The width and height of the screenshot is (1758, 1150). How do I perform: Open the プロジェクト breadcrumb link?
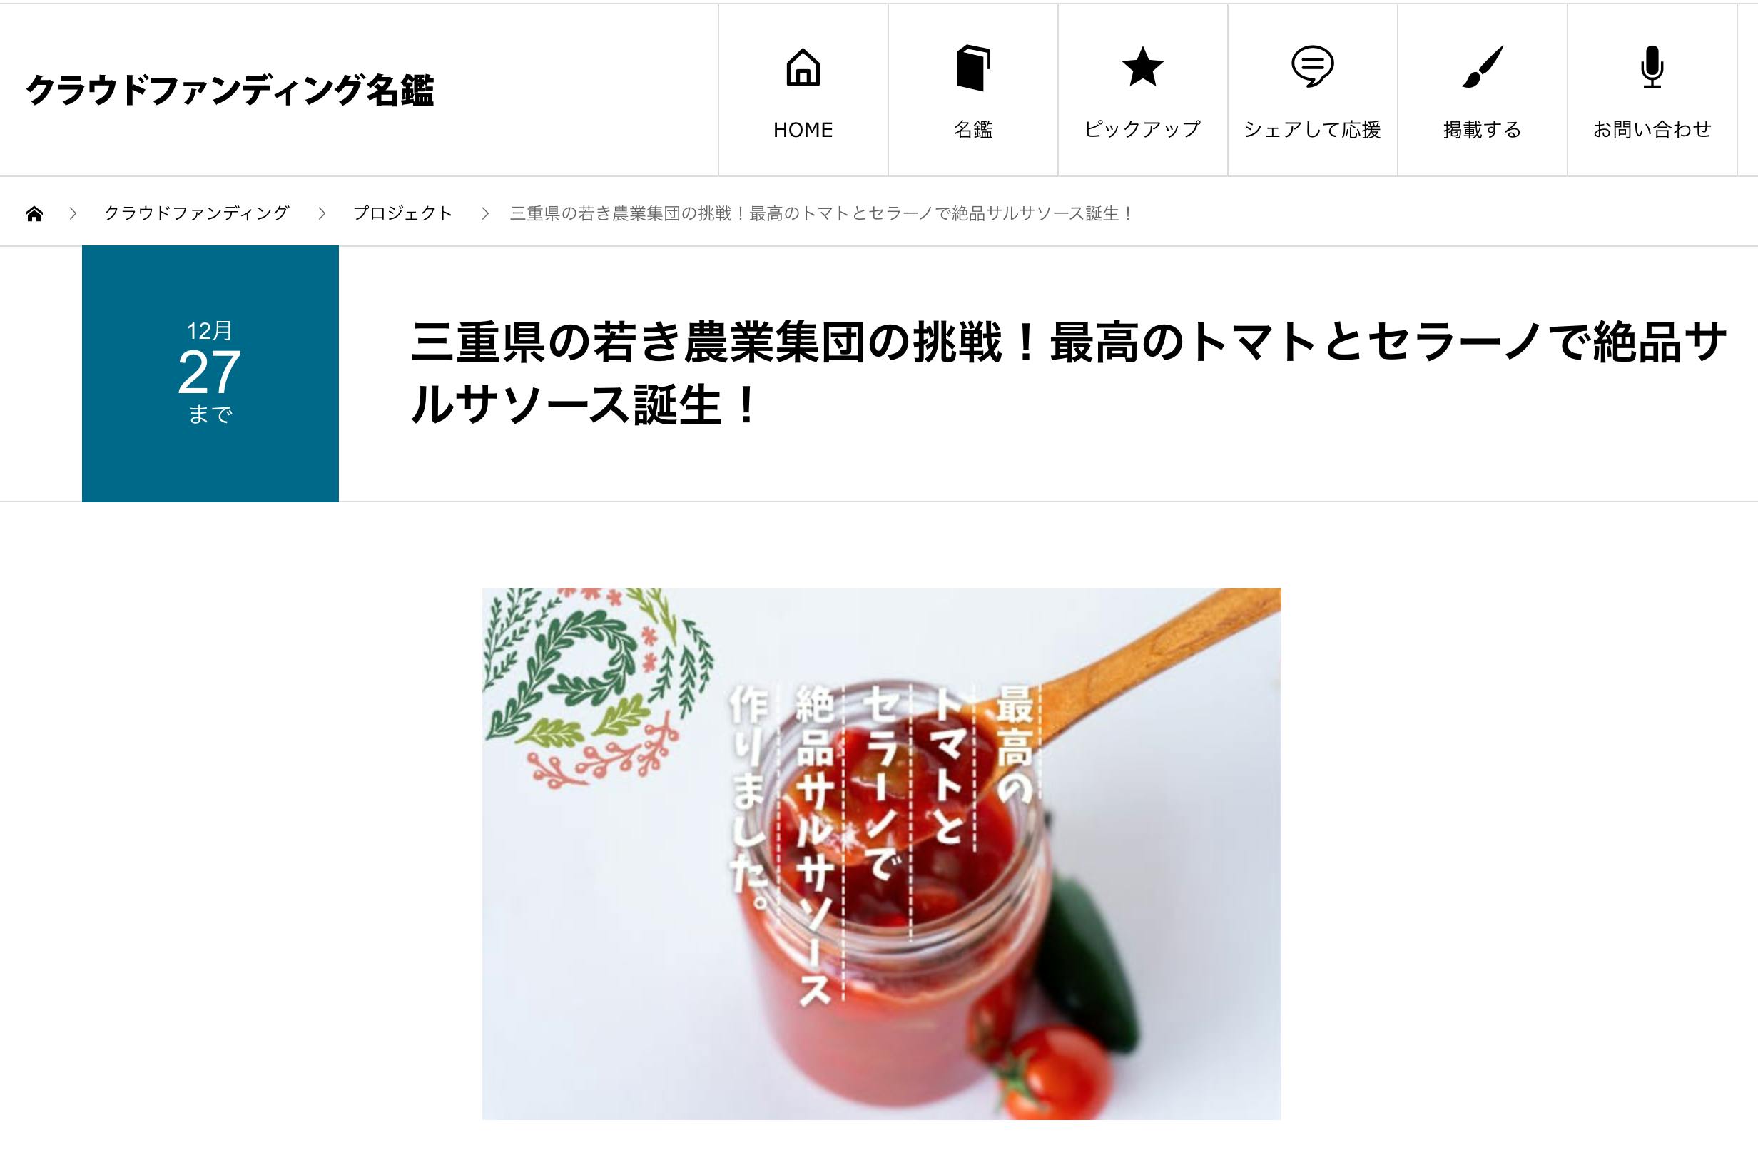[x=402, y=213]
